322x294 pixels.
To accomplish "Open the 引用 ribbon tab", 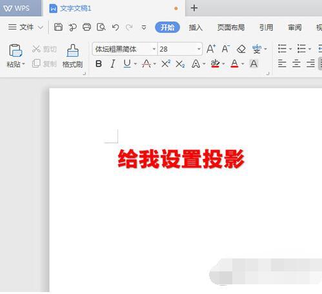I will (266, 27).
